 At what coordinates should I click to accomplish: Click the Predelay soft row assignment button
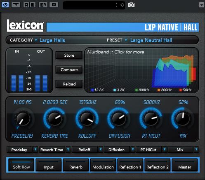(19, 150)
